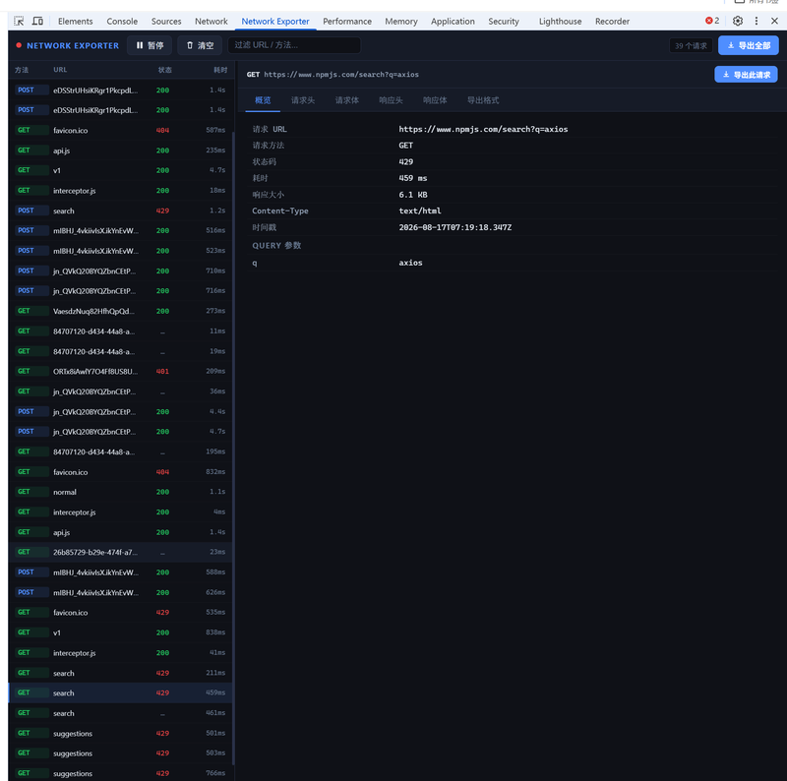Select the 响应头 response headers tab
The image size is (787, 781).
(391, 100)
